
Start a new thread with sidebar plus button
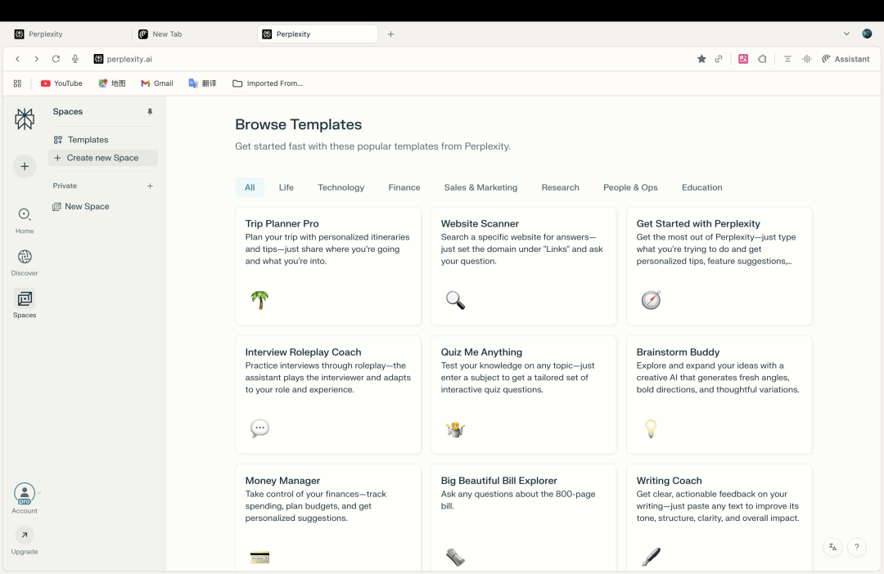pyautogui.click(x=25, y=166)
